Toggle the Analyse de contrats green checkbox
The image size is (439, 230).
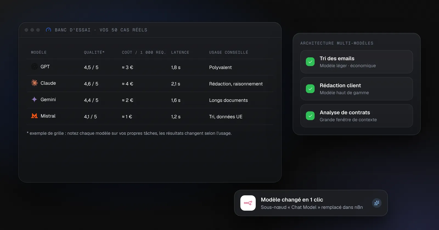pyautogui.click(x=310, y=116)
